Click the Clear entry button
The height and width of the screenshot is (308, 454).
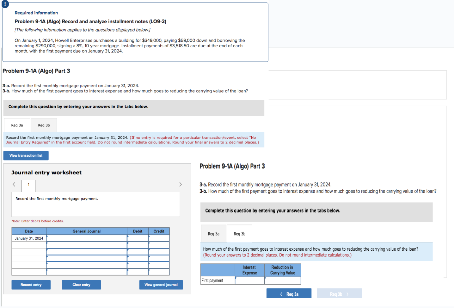(x=81, y=285)
